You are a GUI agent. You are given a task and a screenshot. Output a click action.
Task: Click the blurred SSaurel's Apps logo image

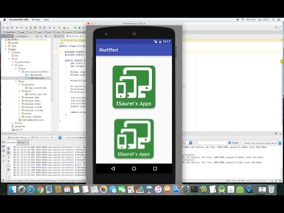pos(134,138)
